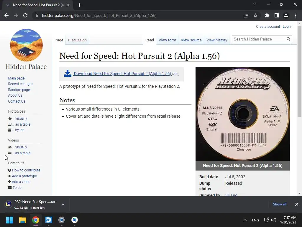Open the game disc image thumbnail

coord(242,114)
